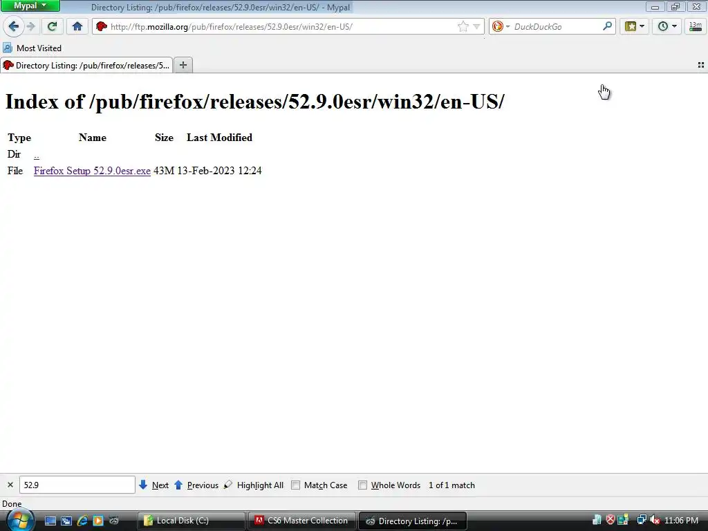708x531 pixels.
Task: Minimize the Mypal window
Action: click(655, 7)
